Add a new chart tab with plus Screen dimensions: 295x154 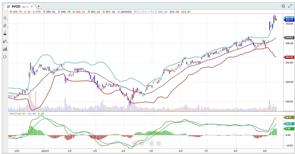point(39,6)
